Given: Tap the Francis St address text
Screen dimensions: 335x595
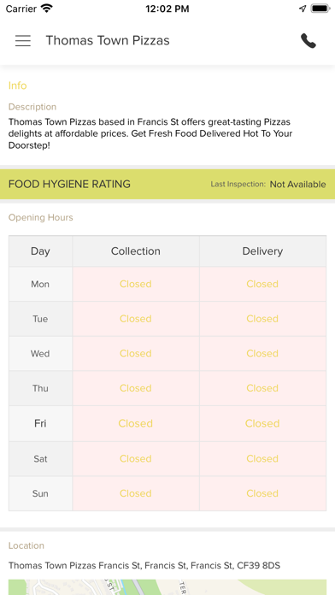Looking at the screenshot, I should click(144, 566).
